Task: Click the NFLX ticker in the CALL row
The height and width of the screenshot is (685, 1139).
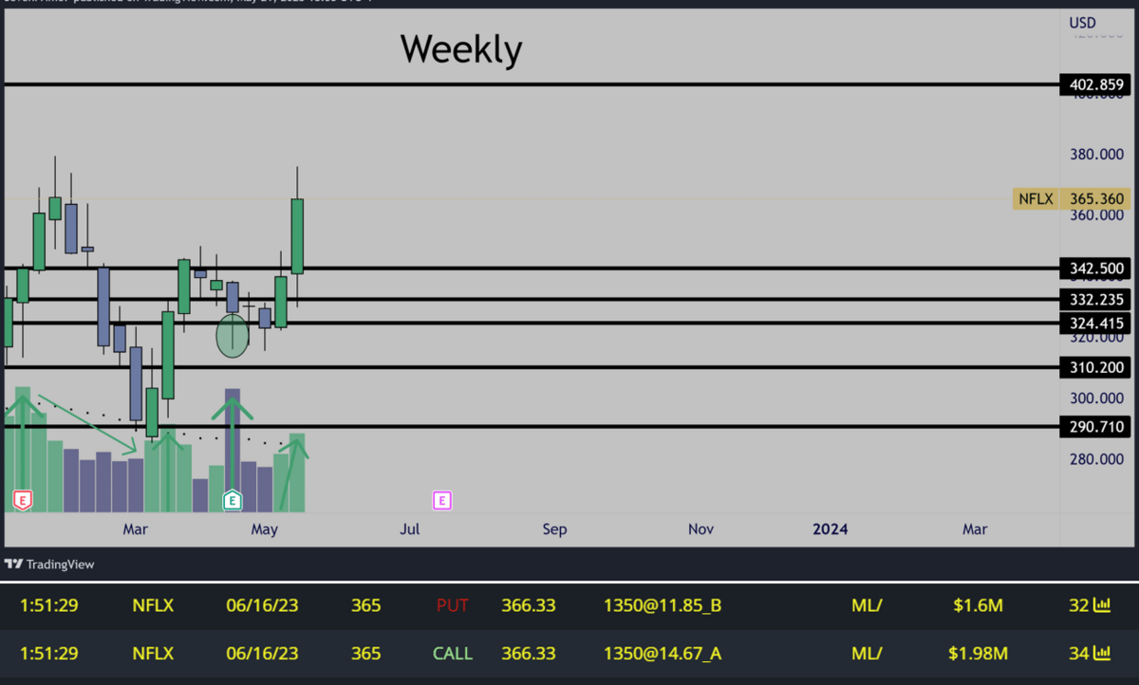Action: point(153,653)
